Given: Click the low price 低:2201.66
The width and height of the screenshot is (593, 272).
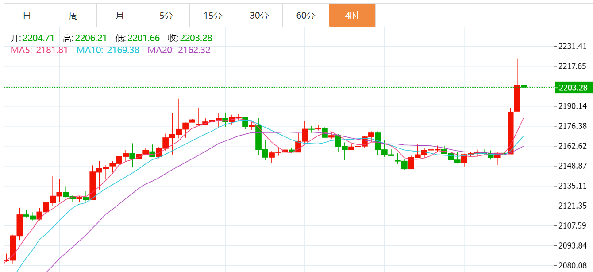Looking at the screenshot, I should [138, 38].
